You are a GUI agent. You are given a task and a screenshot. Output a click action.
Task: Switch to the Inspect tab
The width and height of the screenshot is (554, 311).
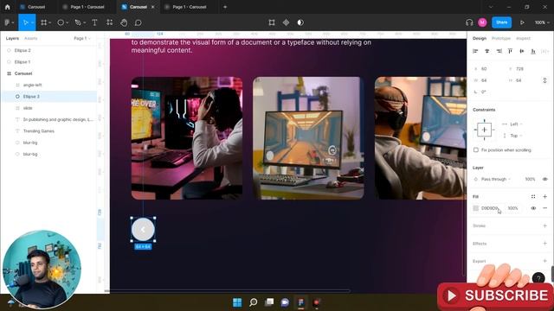pyautogui.click(x=523, y=38)
